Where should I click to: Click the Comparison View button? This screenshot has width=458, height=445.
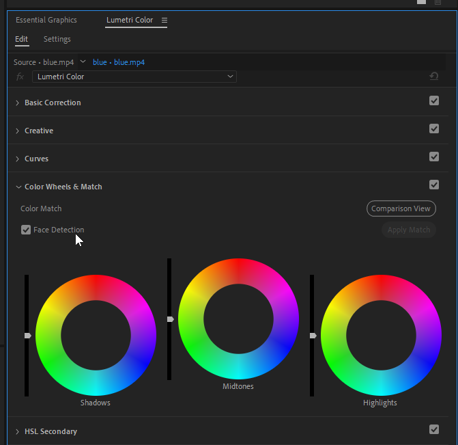click(x=401, y=208)
